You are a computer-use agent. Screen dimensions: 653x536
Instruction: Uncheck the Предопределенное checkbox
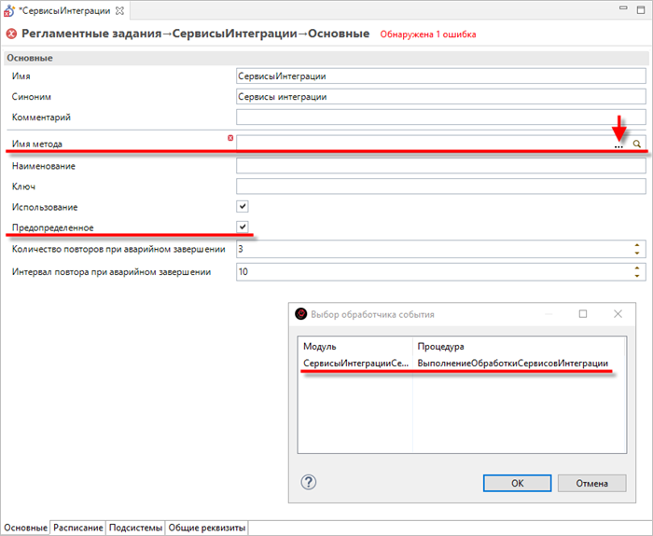click(x=243, y=227)
